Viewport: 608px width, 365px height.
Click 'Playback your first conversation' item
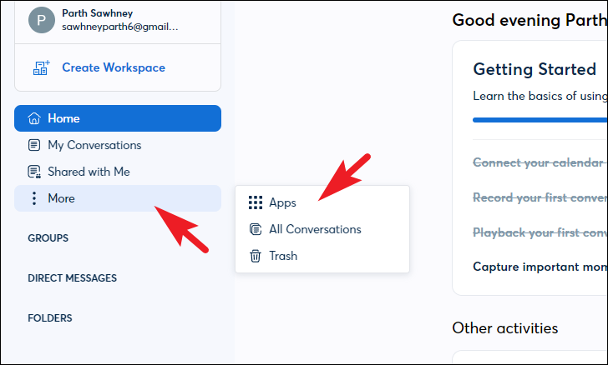click(x=540, y=232)
